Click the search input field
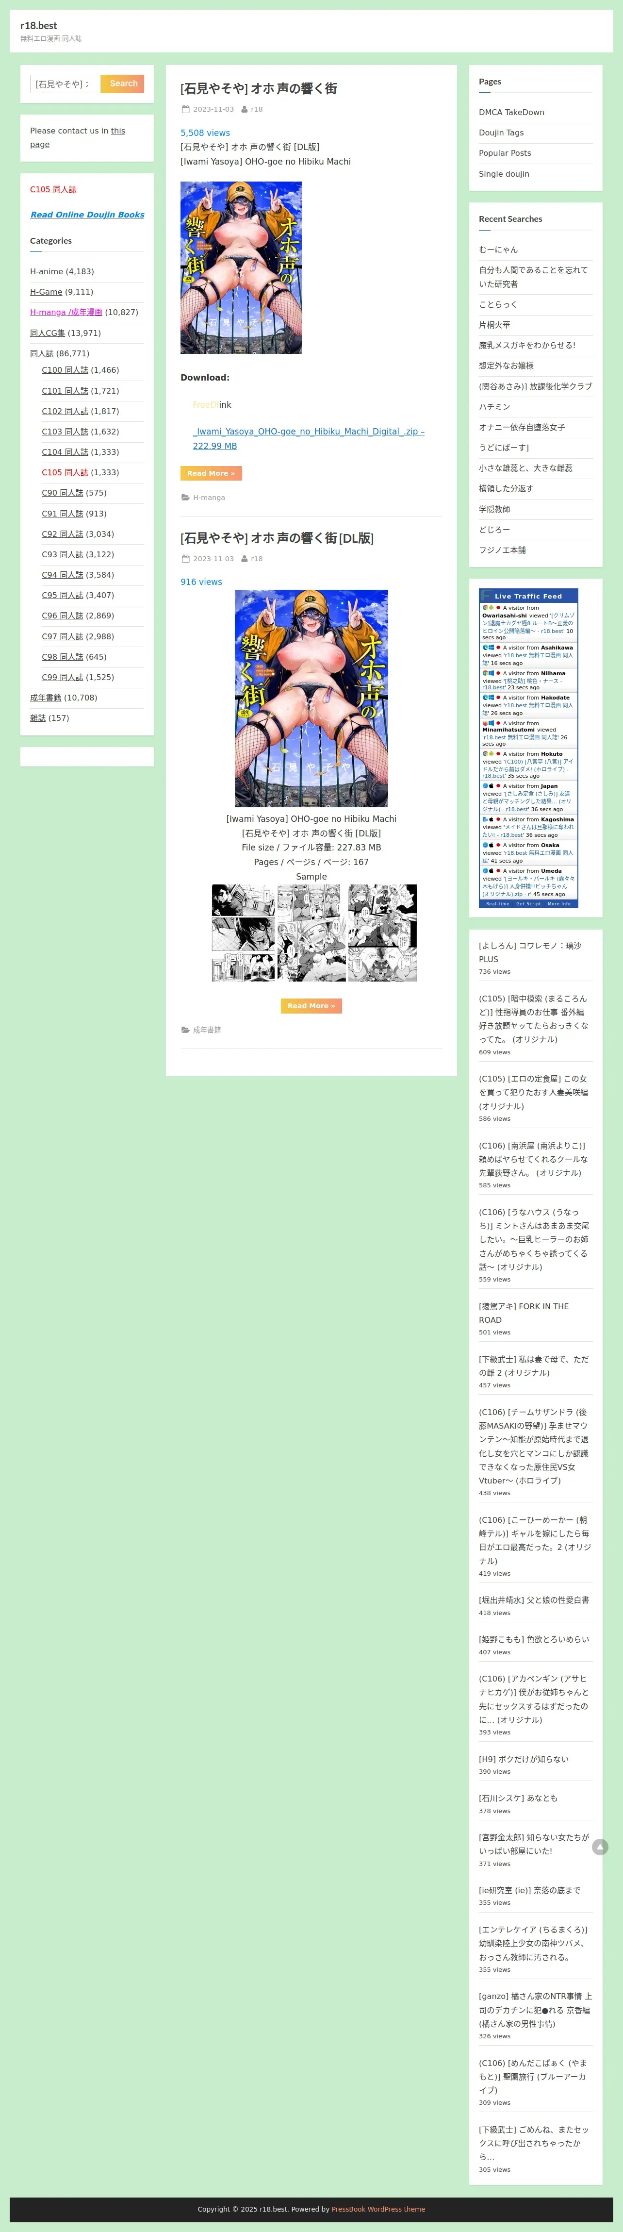 (x=66, y=84)
